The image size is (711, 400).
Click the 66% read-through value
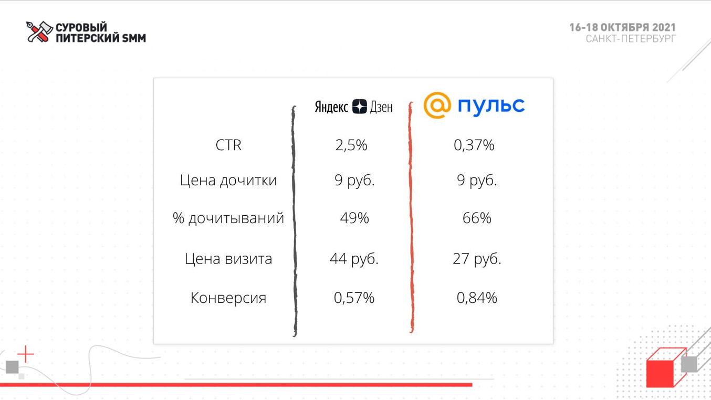pyautogui.click(x=477, y=218)
